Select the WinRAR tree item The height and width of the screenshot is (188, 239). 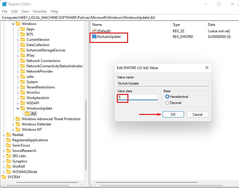19,167
